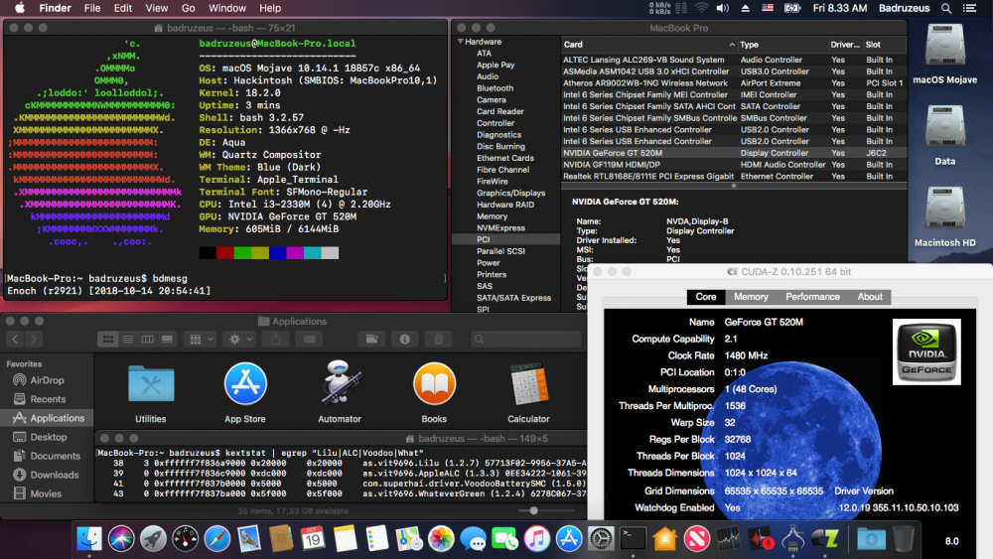
Task: Open Messages icon in the Dock
Action: click(x=473, y=539)
